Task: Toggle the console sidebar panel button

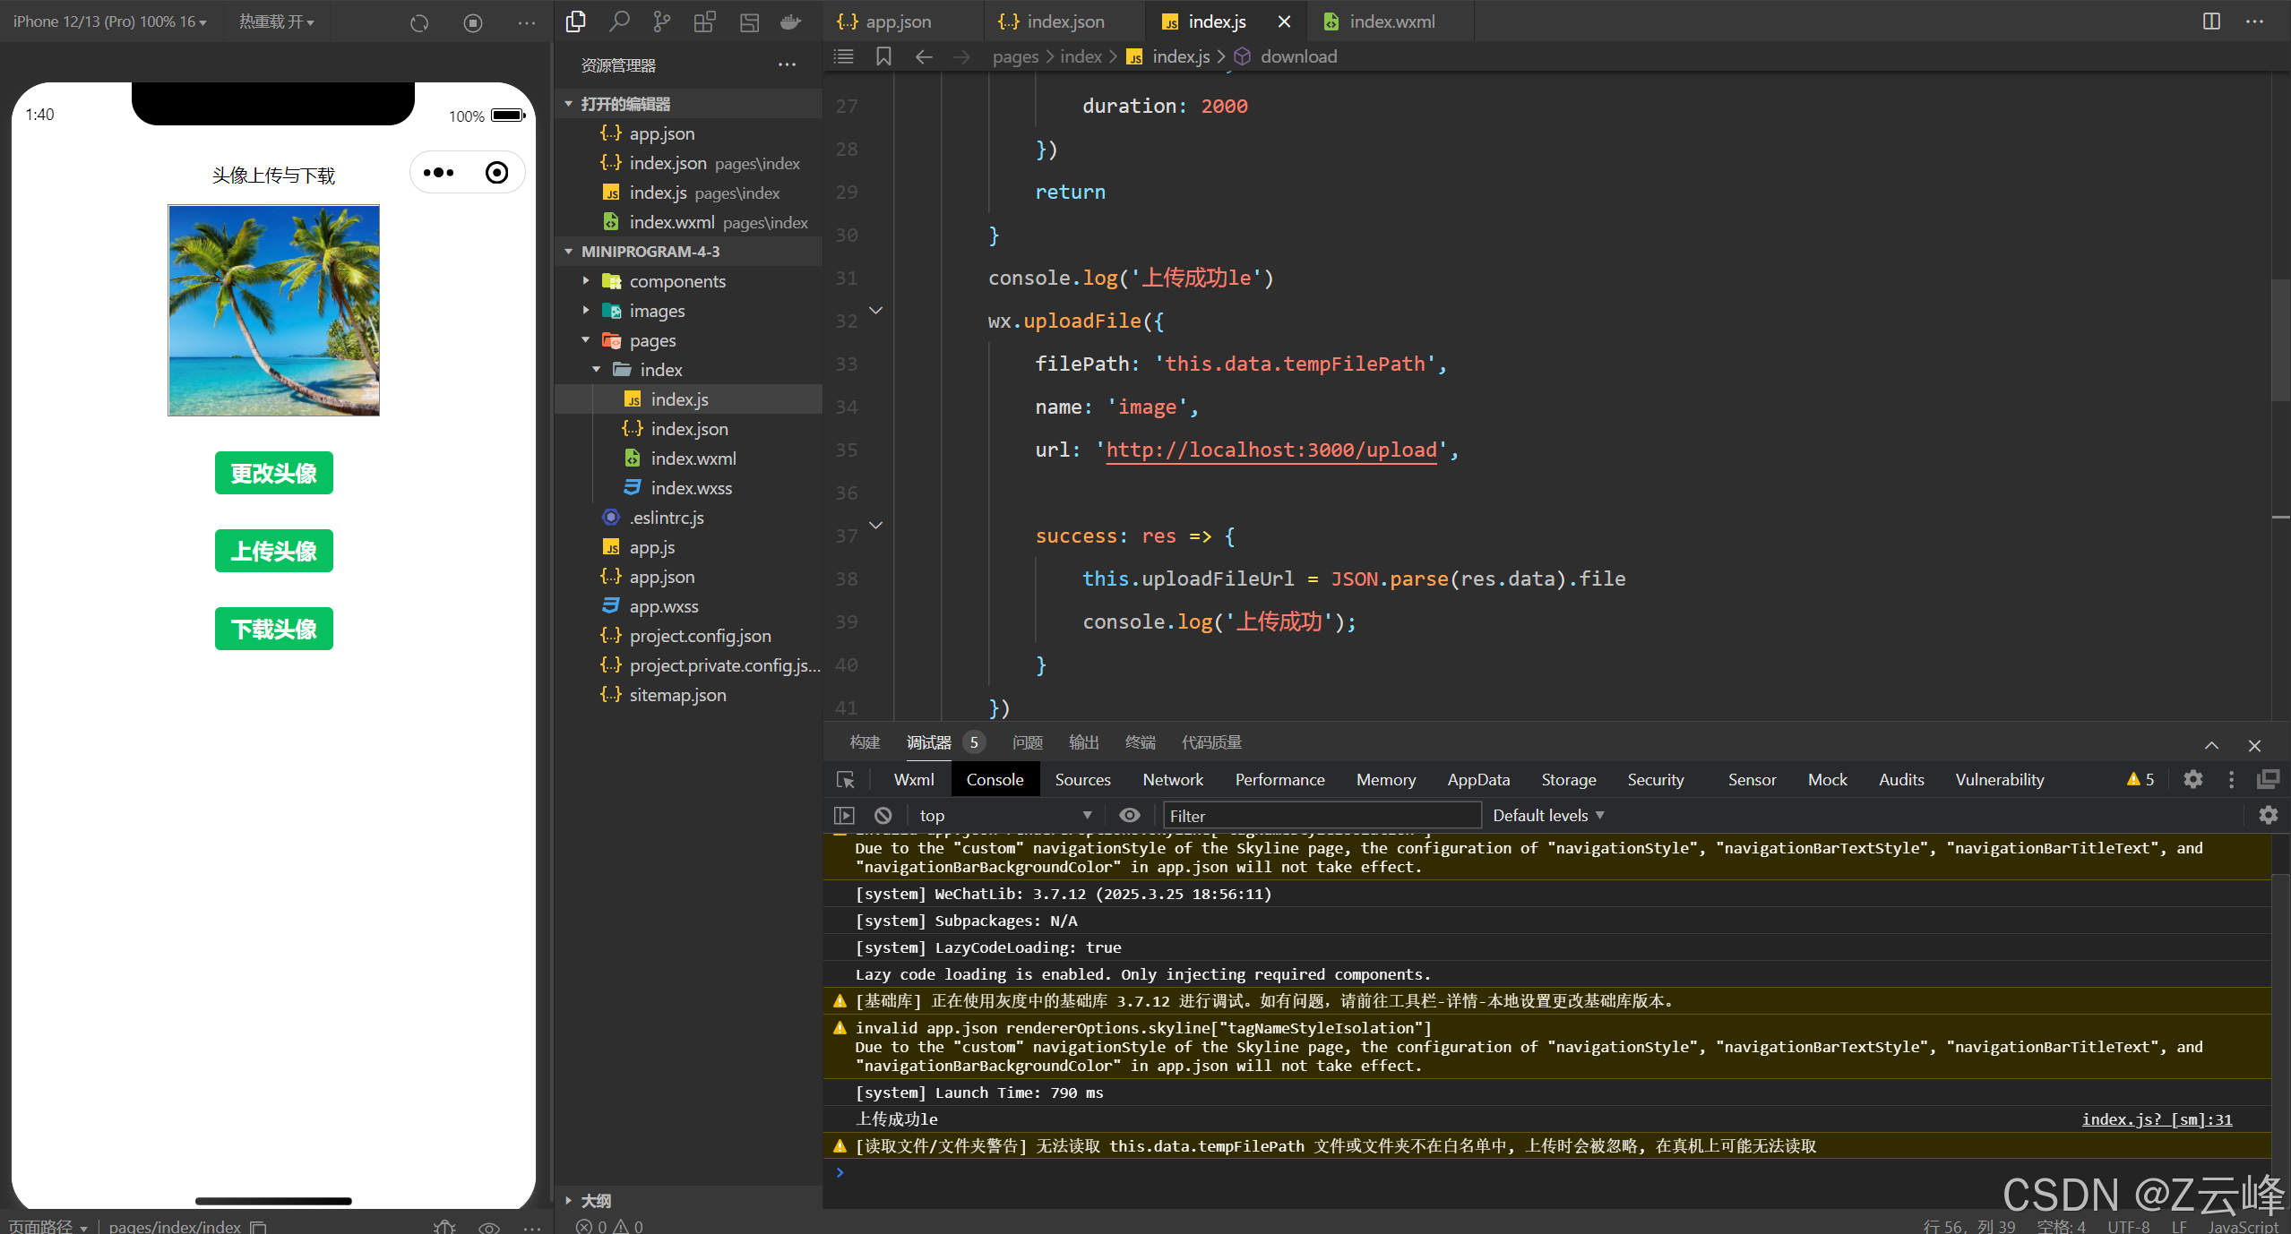Action: [x=844, y=815]
